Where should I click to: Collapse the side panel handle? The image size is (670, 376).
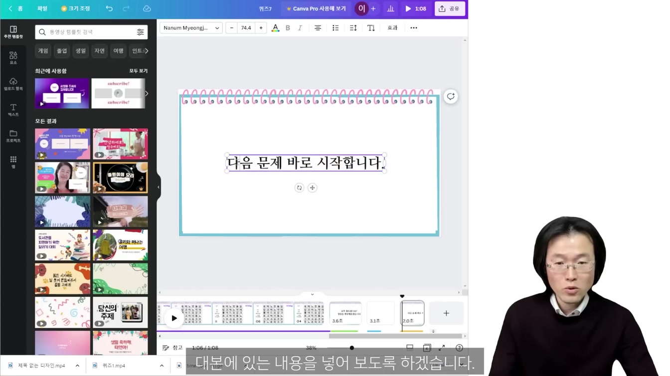[x=159, y=187]
